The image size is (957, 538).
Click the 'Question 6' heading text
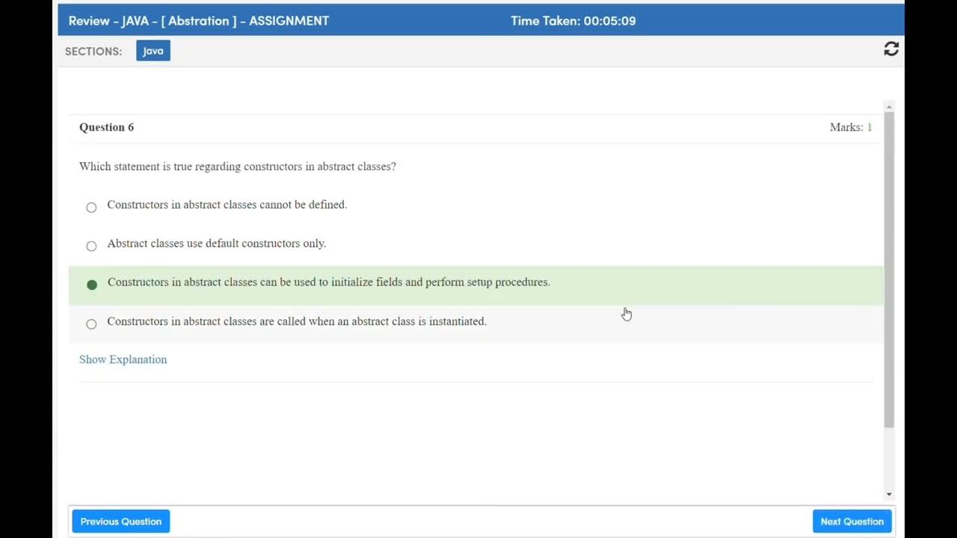107,127
